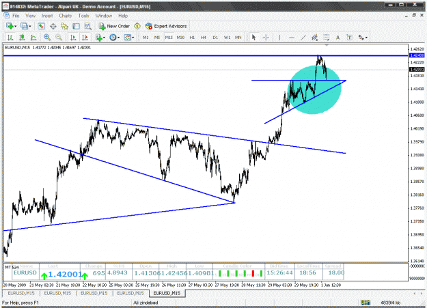The height and width of the screenshot is (308, 427).
Task: Select the MN timeframe
Action: point(238,38)
